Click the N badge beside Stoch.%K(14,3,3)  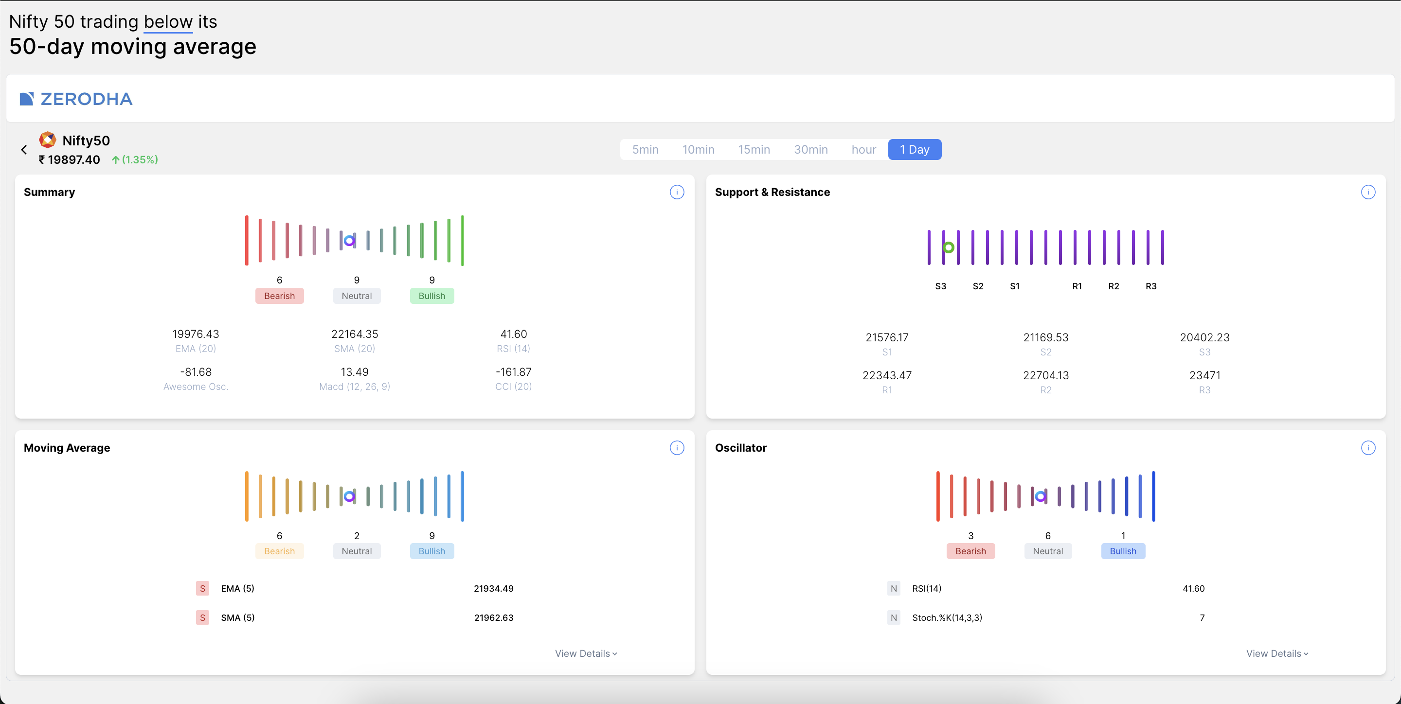(x=894, y=617)
